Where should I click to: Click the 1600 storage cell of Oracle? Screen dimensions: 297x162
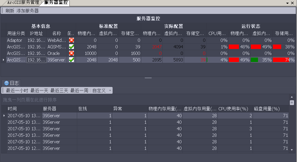130,53
